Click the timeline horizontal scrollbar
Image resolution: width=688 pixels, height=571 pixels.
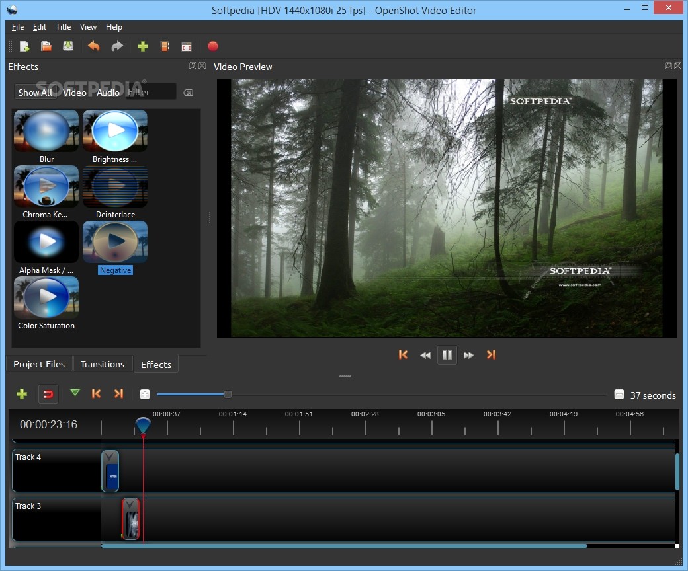344,546
